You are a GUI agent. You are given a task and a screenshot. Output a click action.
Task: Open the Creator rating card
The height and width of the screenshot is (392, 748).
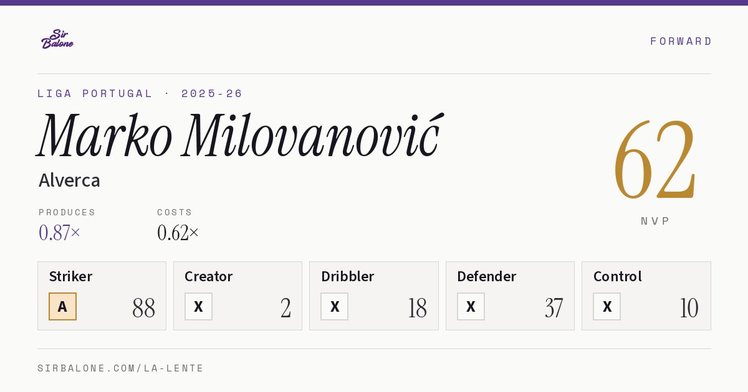tap(237, 296)
